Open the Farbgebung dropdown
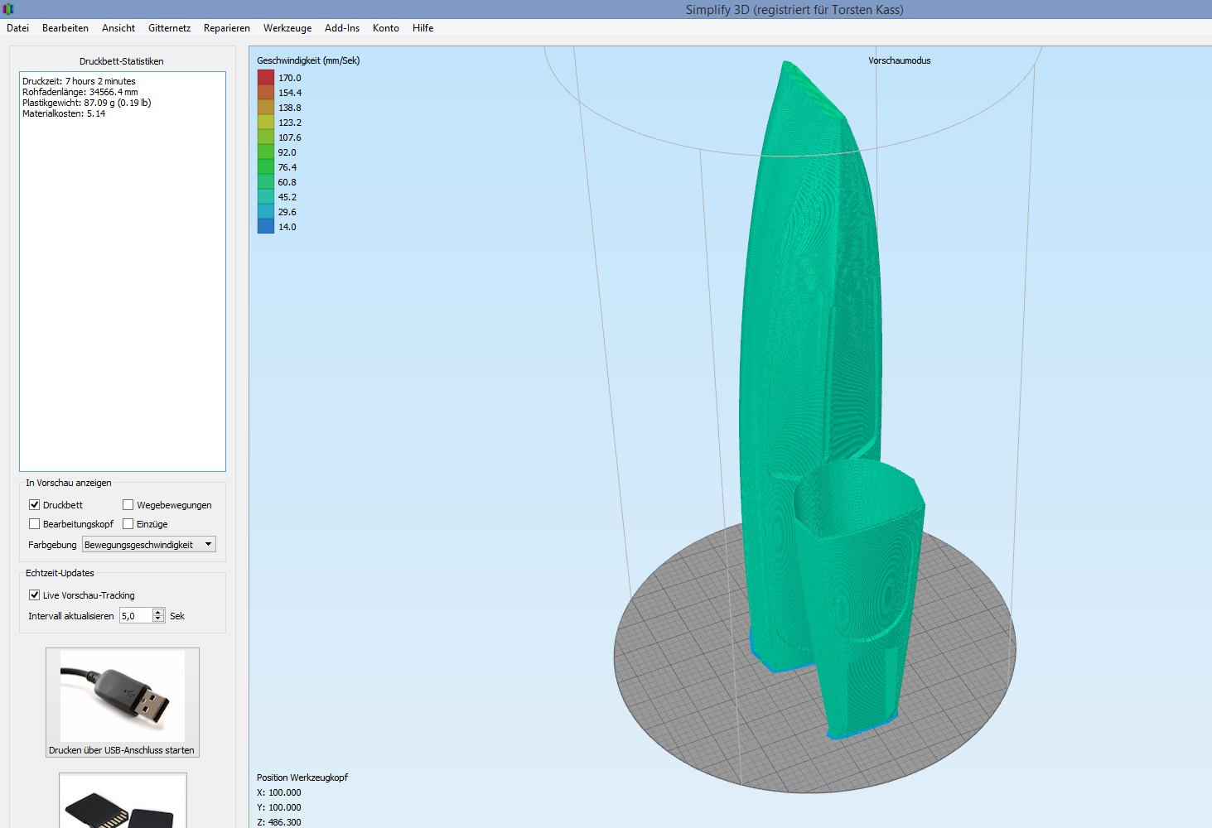The width and height of the screenshot is (1212, 828). tap(149, 544)
